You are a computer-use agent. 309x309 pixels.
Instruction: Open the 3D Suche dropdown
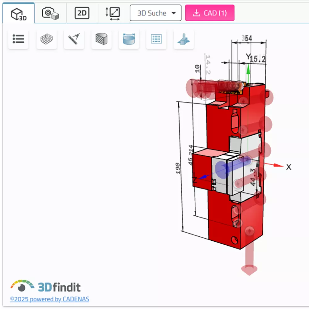(155, 13)
